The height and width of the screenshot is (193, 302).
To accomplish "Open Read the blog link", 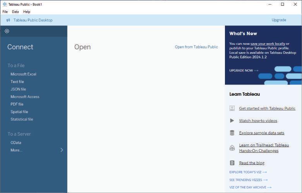I will [x=252, y=163].
